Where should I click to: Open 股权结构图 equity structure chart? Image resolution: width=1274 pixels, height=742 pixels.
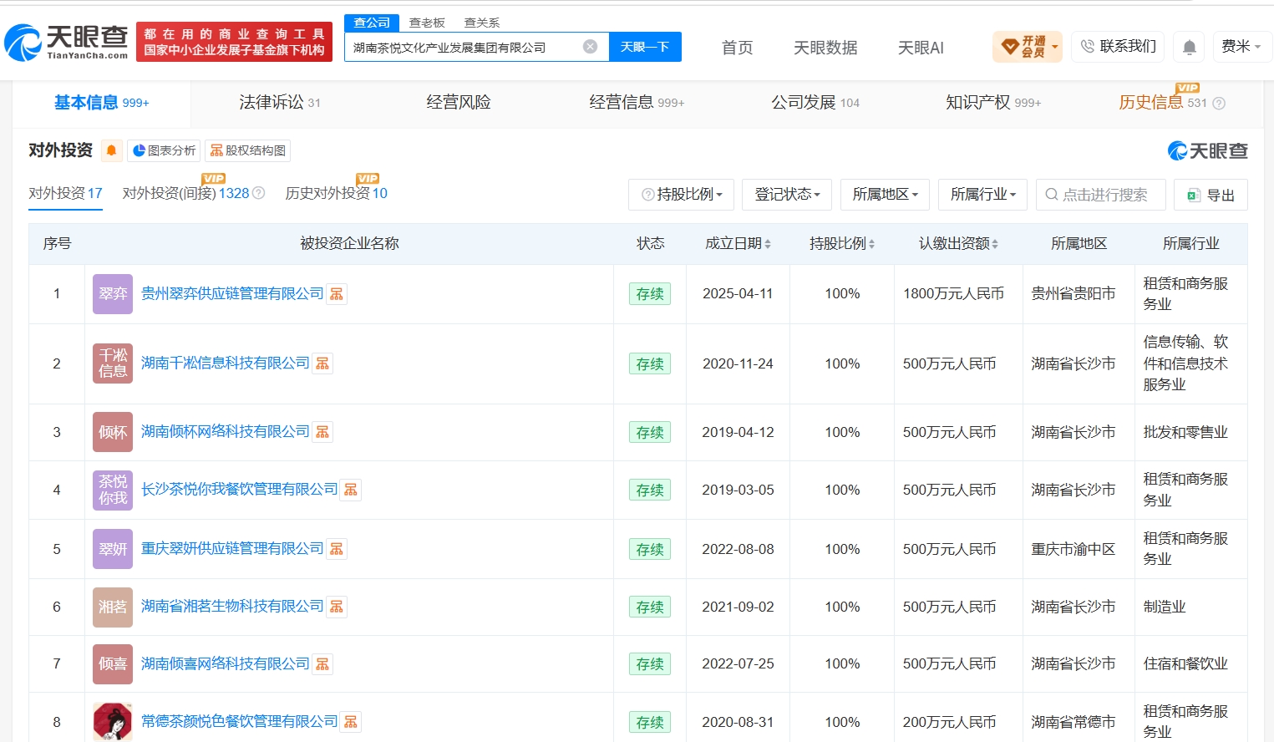247,150
